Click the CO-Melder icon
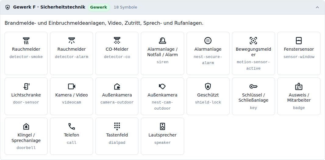The height and width of the screenshot is (160, 325). point(117,41)
